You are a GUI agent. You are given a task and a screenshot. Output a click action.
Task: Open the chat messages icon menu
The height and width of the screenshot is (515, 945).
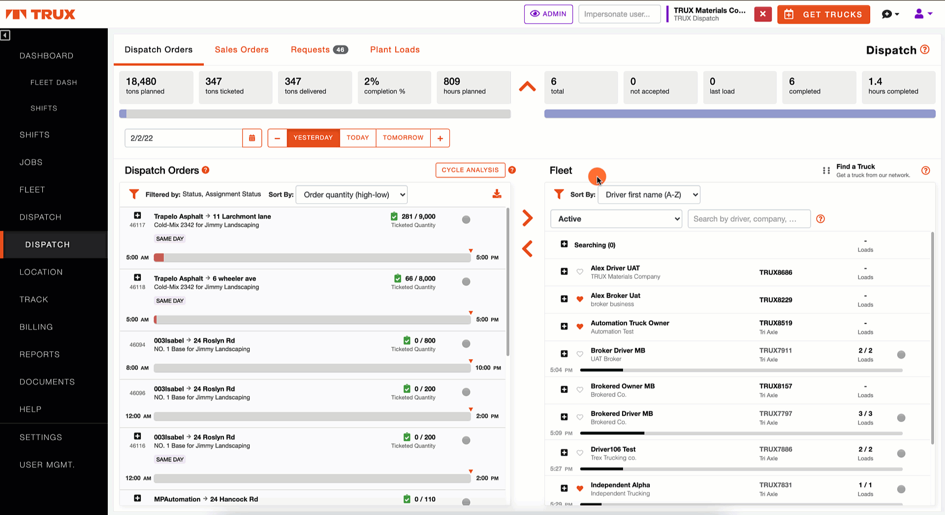tap(890, 14)
